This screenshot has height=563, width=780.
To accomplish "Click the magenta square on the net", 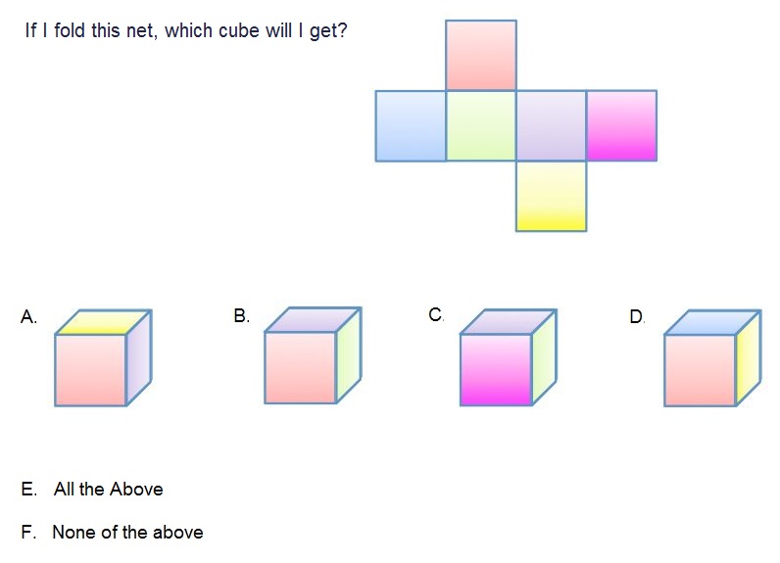I will point(621,125).
